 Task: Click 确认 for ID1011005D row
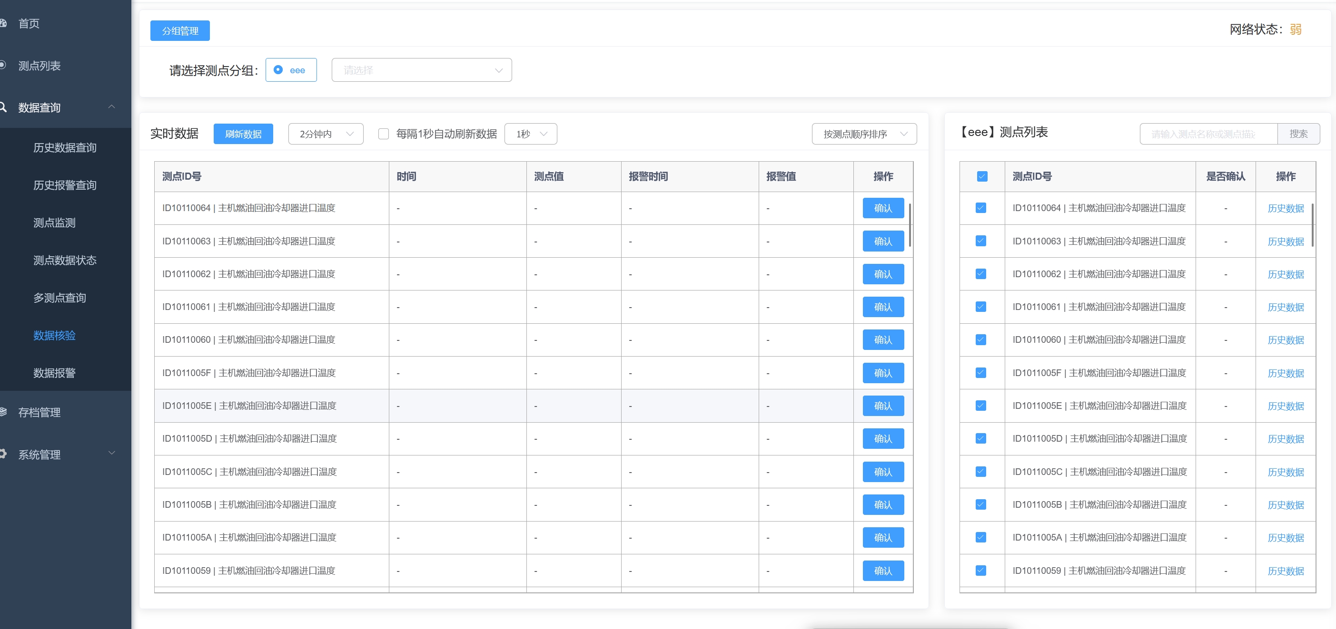(883, 439)
